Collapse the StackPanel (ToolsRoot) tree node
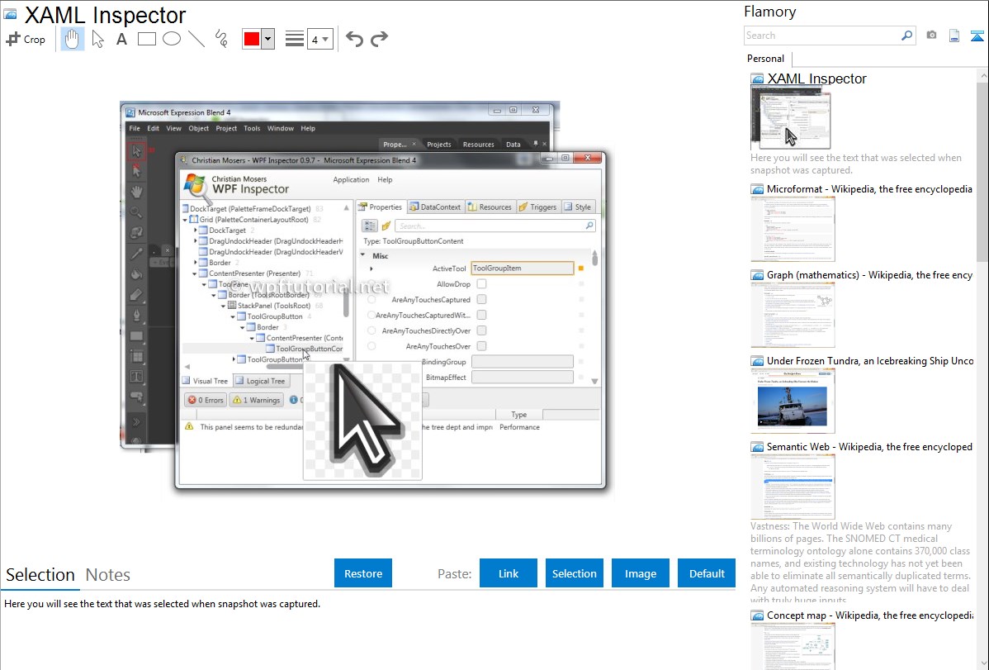The width and height of the screenshot is (989, 670). (x=223, y=306)
